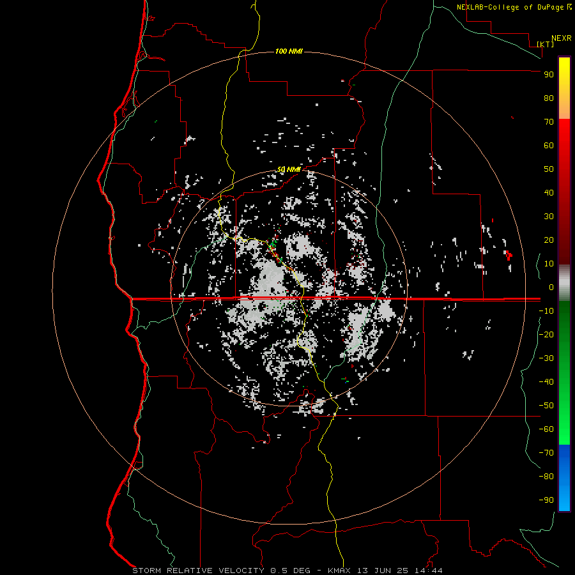
Task: Click the -10 value on velocity scale
Action: [546, 311]
